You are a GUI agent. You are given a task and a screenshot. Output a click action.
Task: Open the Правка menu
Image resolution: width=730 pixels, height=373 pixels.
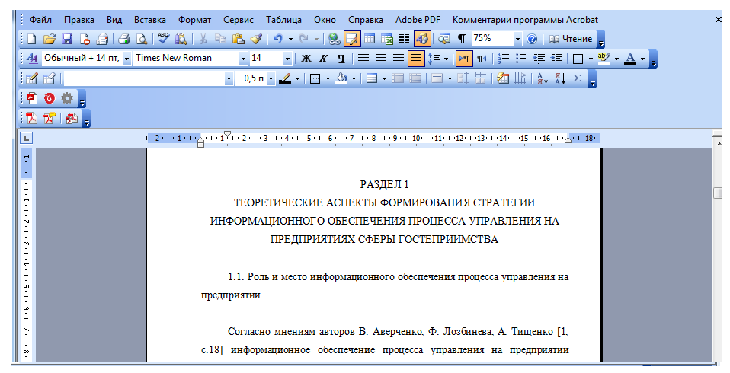[x=79, y=20]
